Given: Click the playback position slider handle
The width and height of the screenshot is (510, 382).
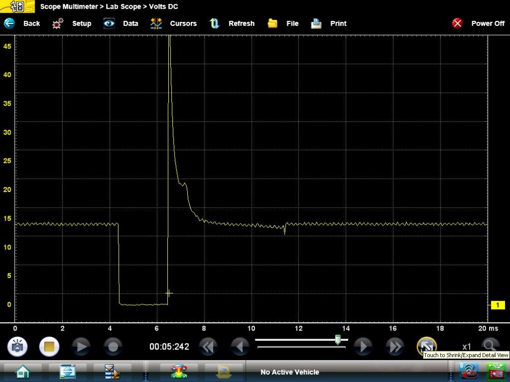Looking at the screenshot, I should (338, 340).
